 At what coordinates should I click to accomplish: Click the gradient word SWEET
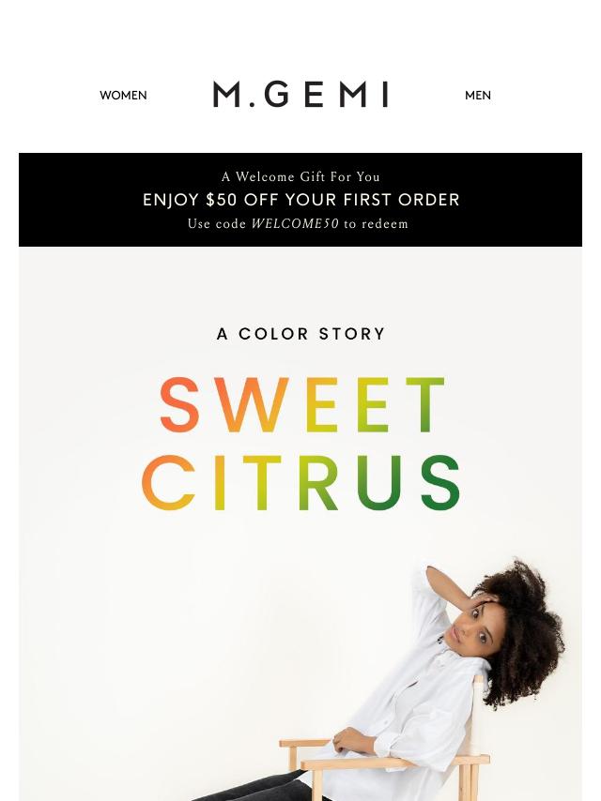pyautogui.click(x=301, y=404)
